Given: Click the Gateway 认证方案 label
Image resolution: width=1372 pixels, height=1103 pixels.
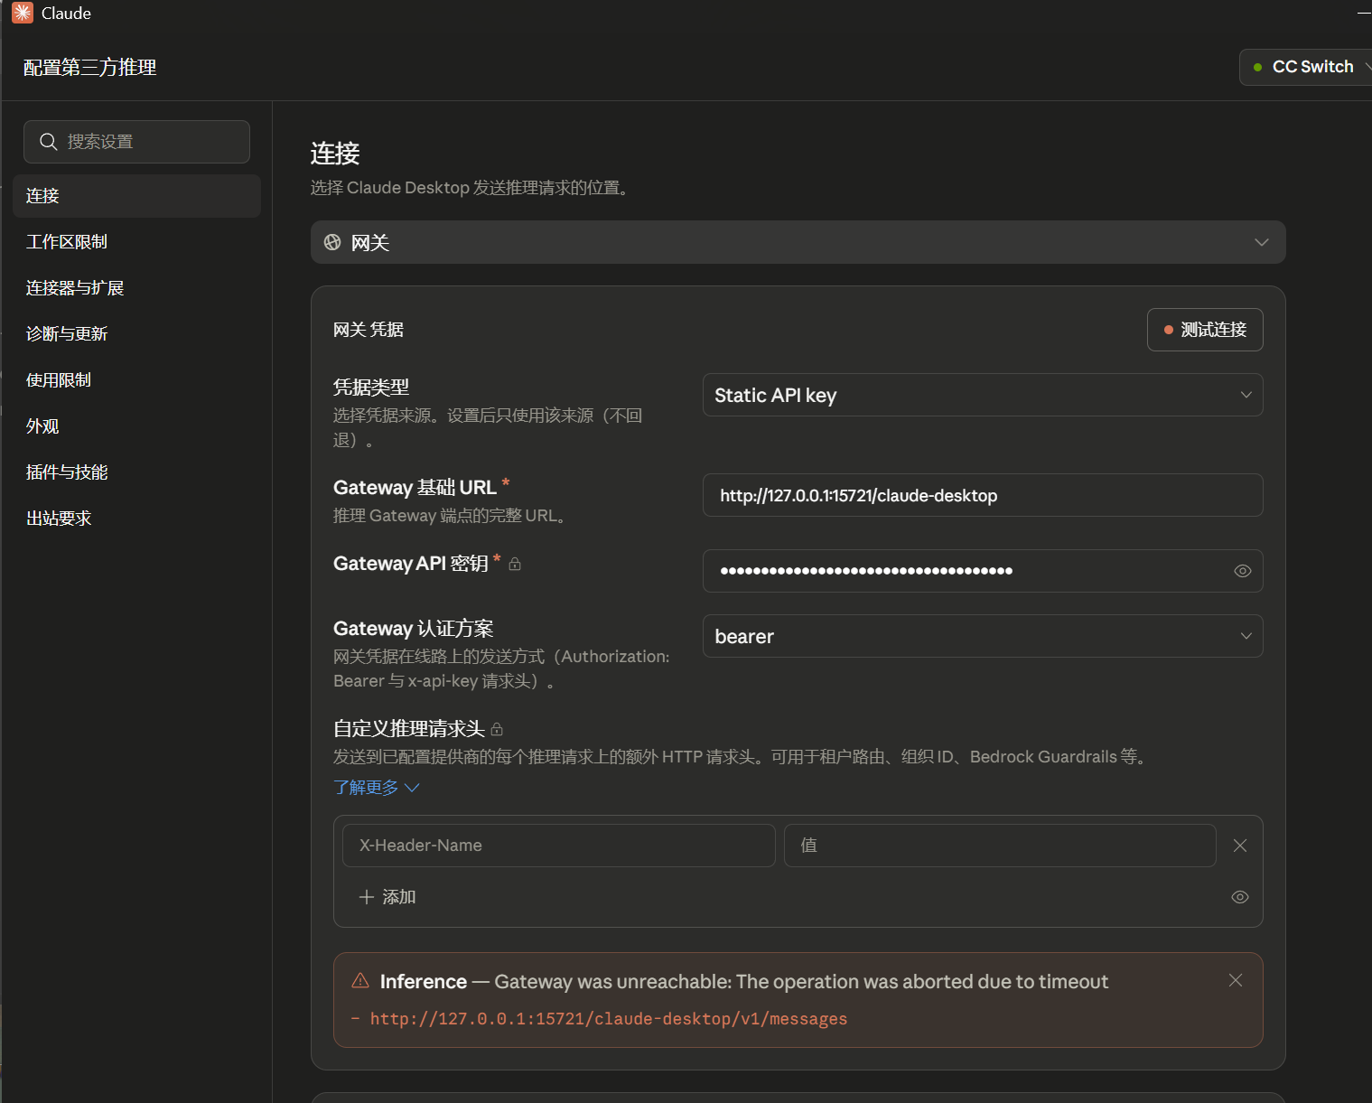Looking at the screenshot, I should point(414,629).
